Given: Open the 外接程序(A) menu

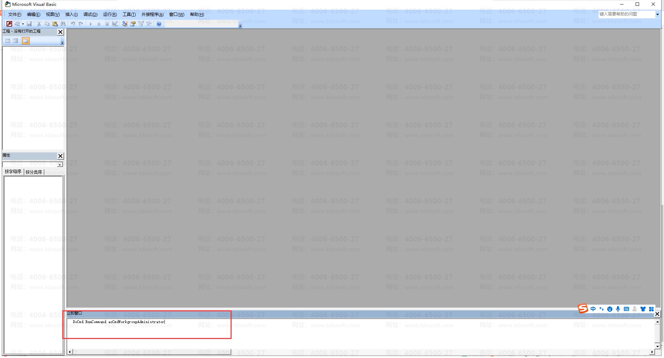Looking at the screenshot, I should pyautogui.click(x=152, y=15).
